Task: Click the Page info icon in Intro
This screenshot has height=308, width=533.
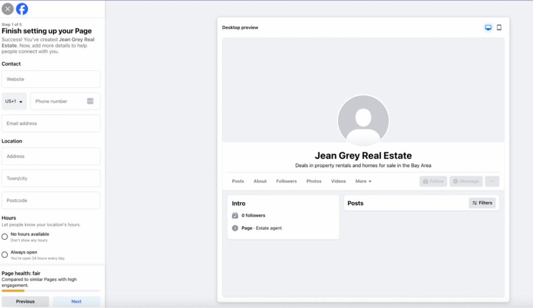Action: point(235,228)
